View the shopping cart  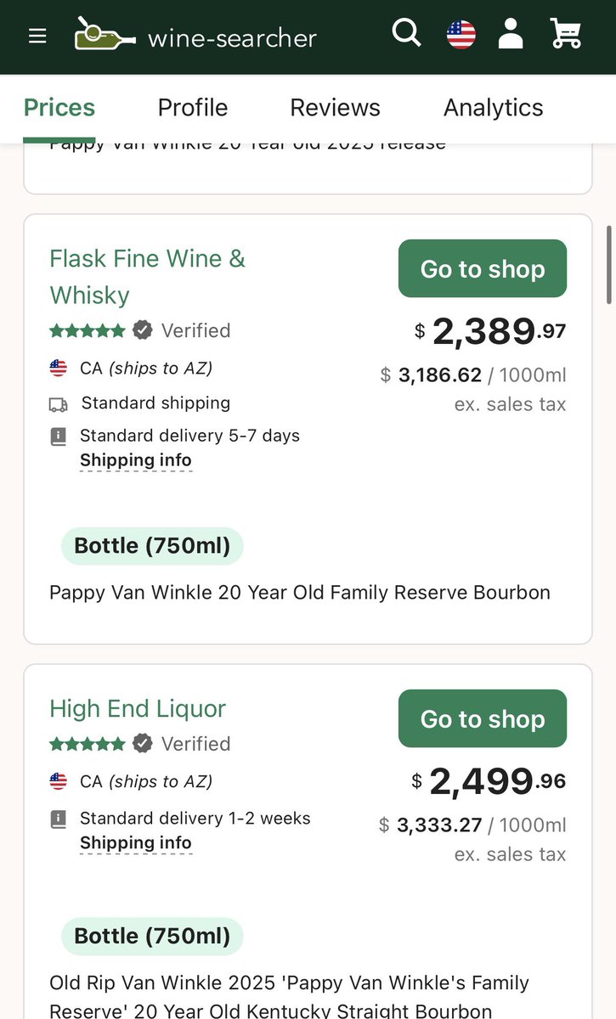click(x=566, y=34)
